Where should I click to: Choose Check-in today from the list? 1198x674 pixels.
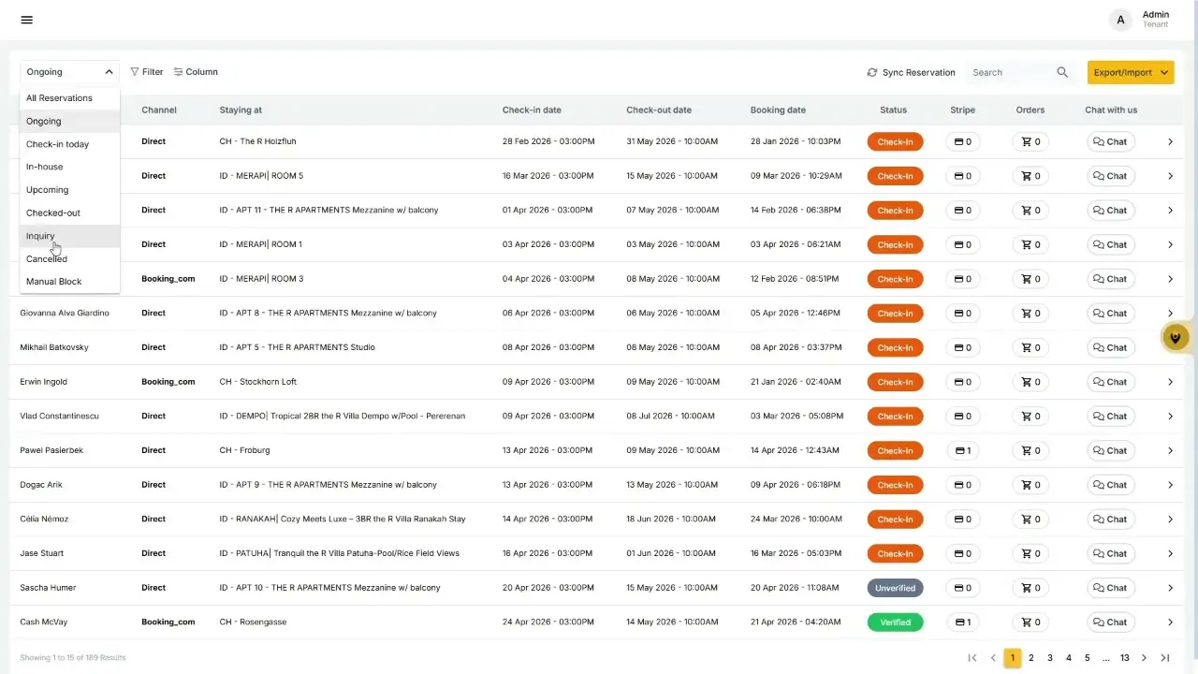coord(70,144)
